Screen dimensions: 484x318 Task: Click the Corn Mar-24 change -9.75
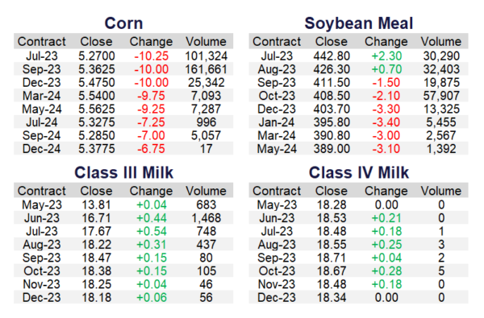152,96
